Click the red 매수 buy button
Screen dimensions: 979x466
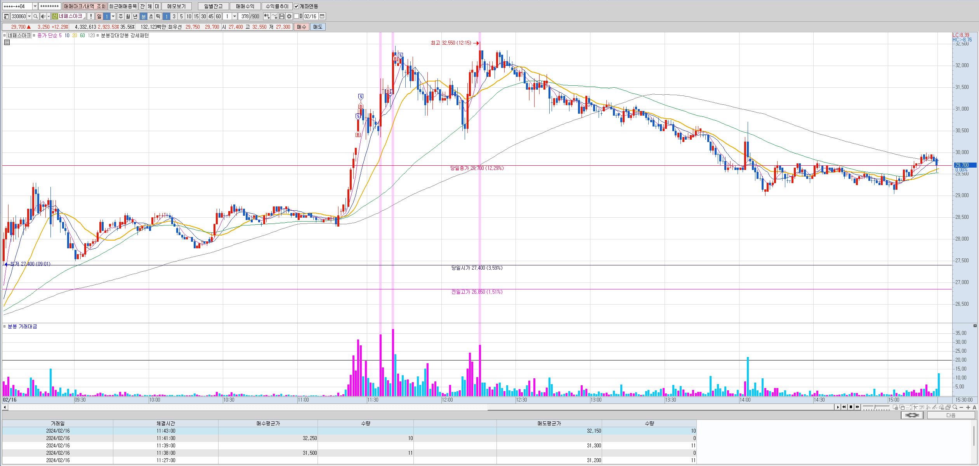301,27
